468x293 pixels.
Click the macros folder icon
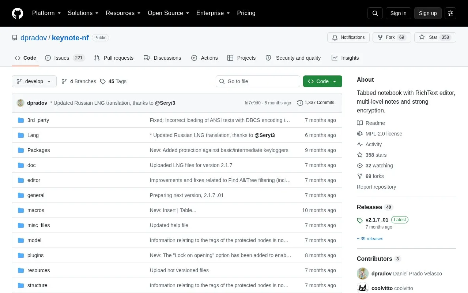pos(21,210)
